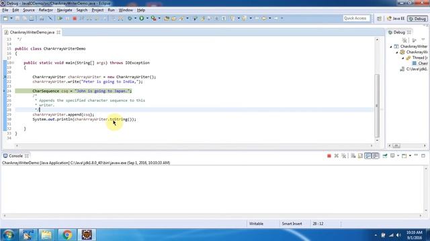Click the Display Selected Console icon
The image size is (430, 241).
coord(392,156)
